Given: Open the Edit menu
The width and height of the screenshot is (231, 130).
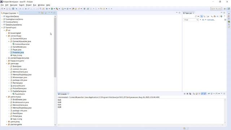Looking at the screenshot, I should coord(7,5).
